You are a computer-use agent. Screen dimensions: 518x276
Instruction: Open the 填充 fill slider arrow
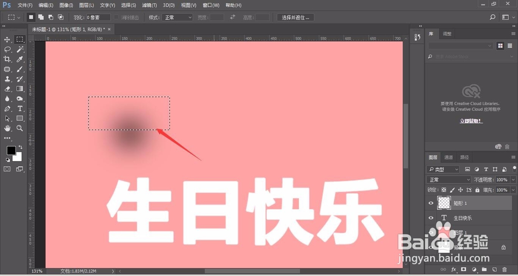point(513,190)
